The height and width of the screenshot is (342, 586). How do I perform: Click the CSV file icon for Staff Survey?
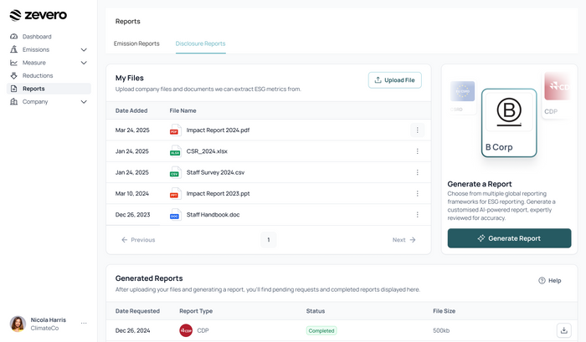175,172
